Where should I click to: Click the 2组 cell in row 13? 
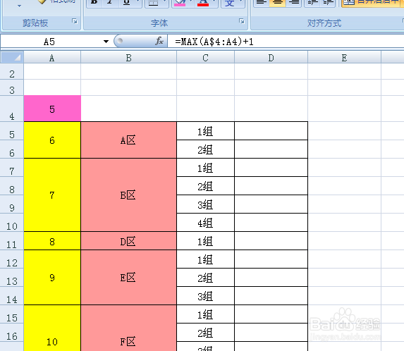(205, 278)
